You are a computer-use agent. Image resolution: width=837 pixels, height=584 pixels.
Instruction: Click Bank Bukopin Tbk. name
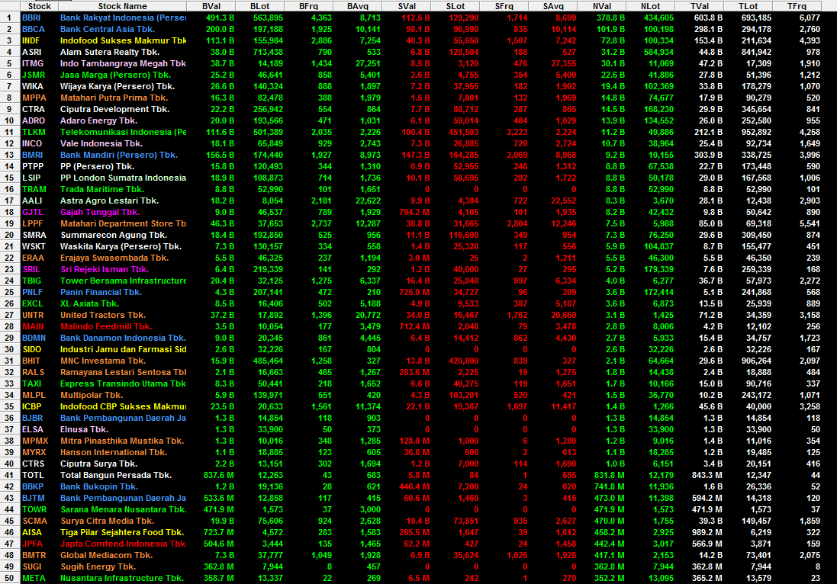tap(98, 487)
